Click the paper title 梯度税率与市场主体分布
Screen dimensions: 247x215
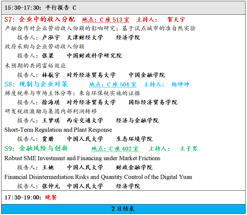pos(72,93)
